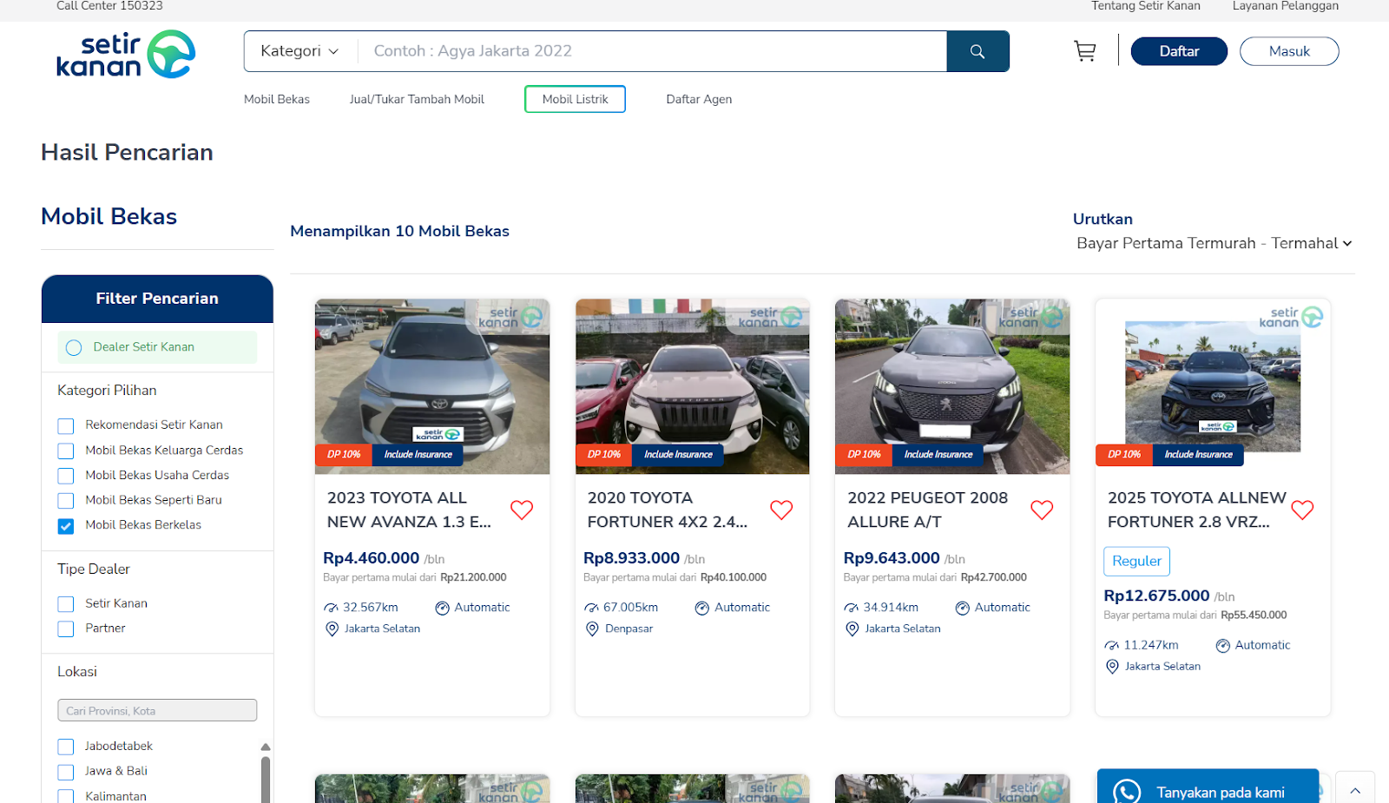The height and width of the screenshot is (803, 1389).
Task: Click the scroll-up arrow in the location list
Action: [x=266, y=747]
